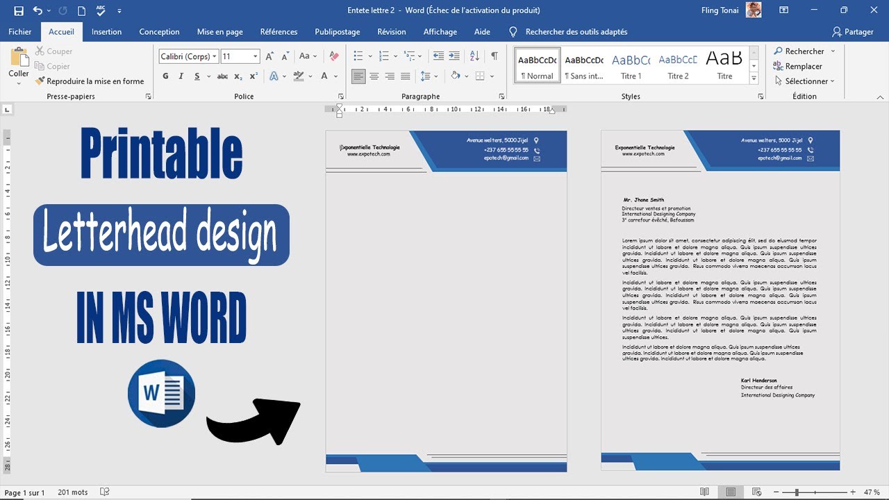Click 201 mots word count
This screenshot has height=500, width=889.
(73, 492)
